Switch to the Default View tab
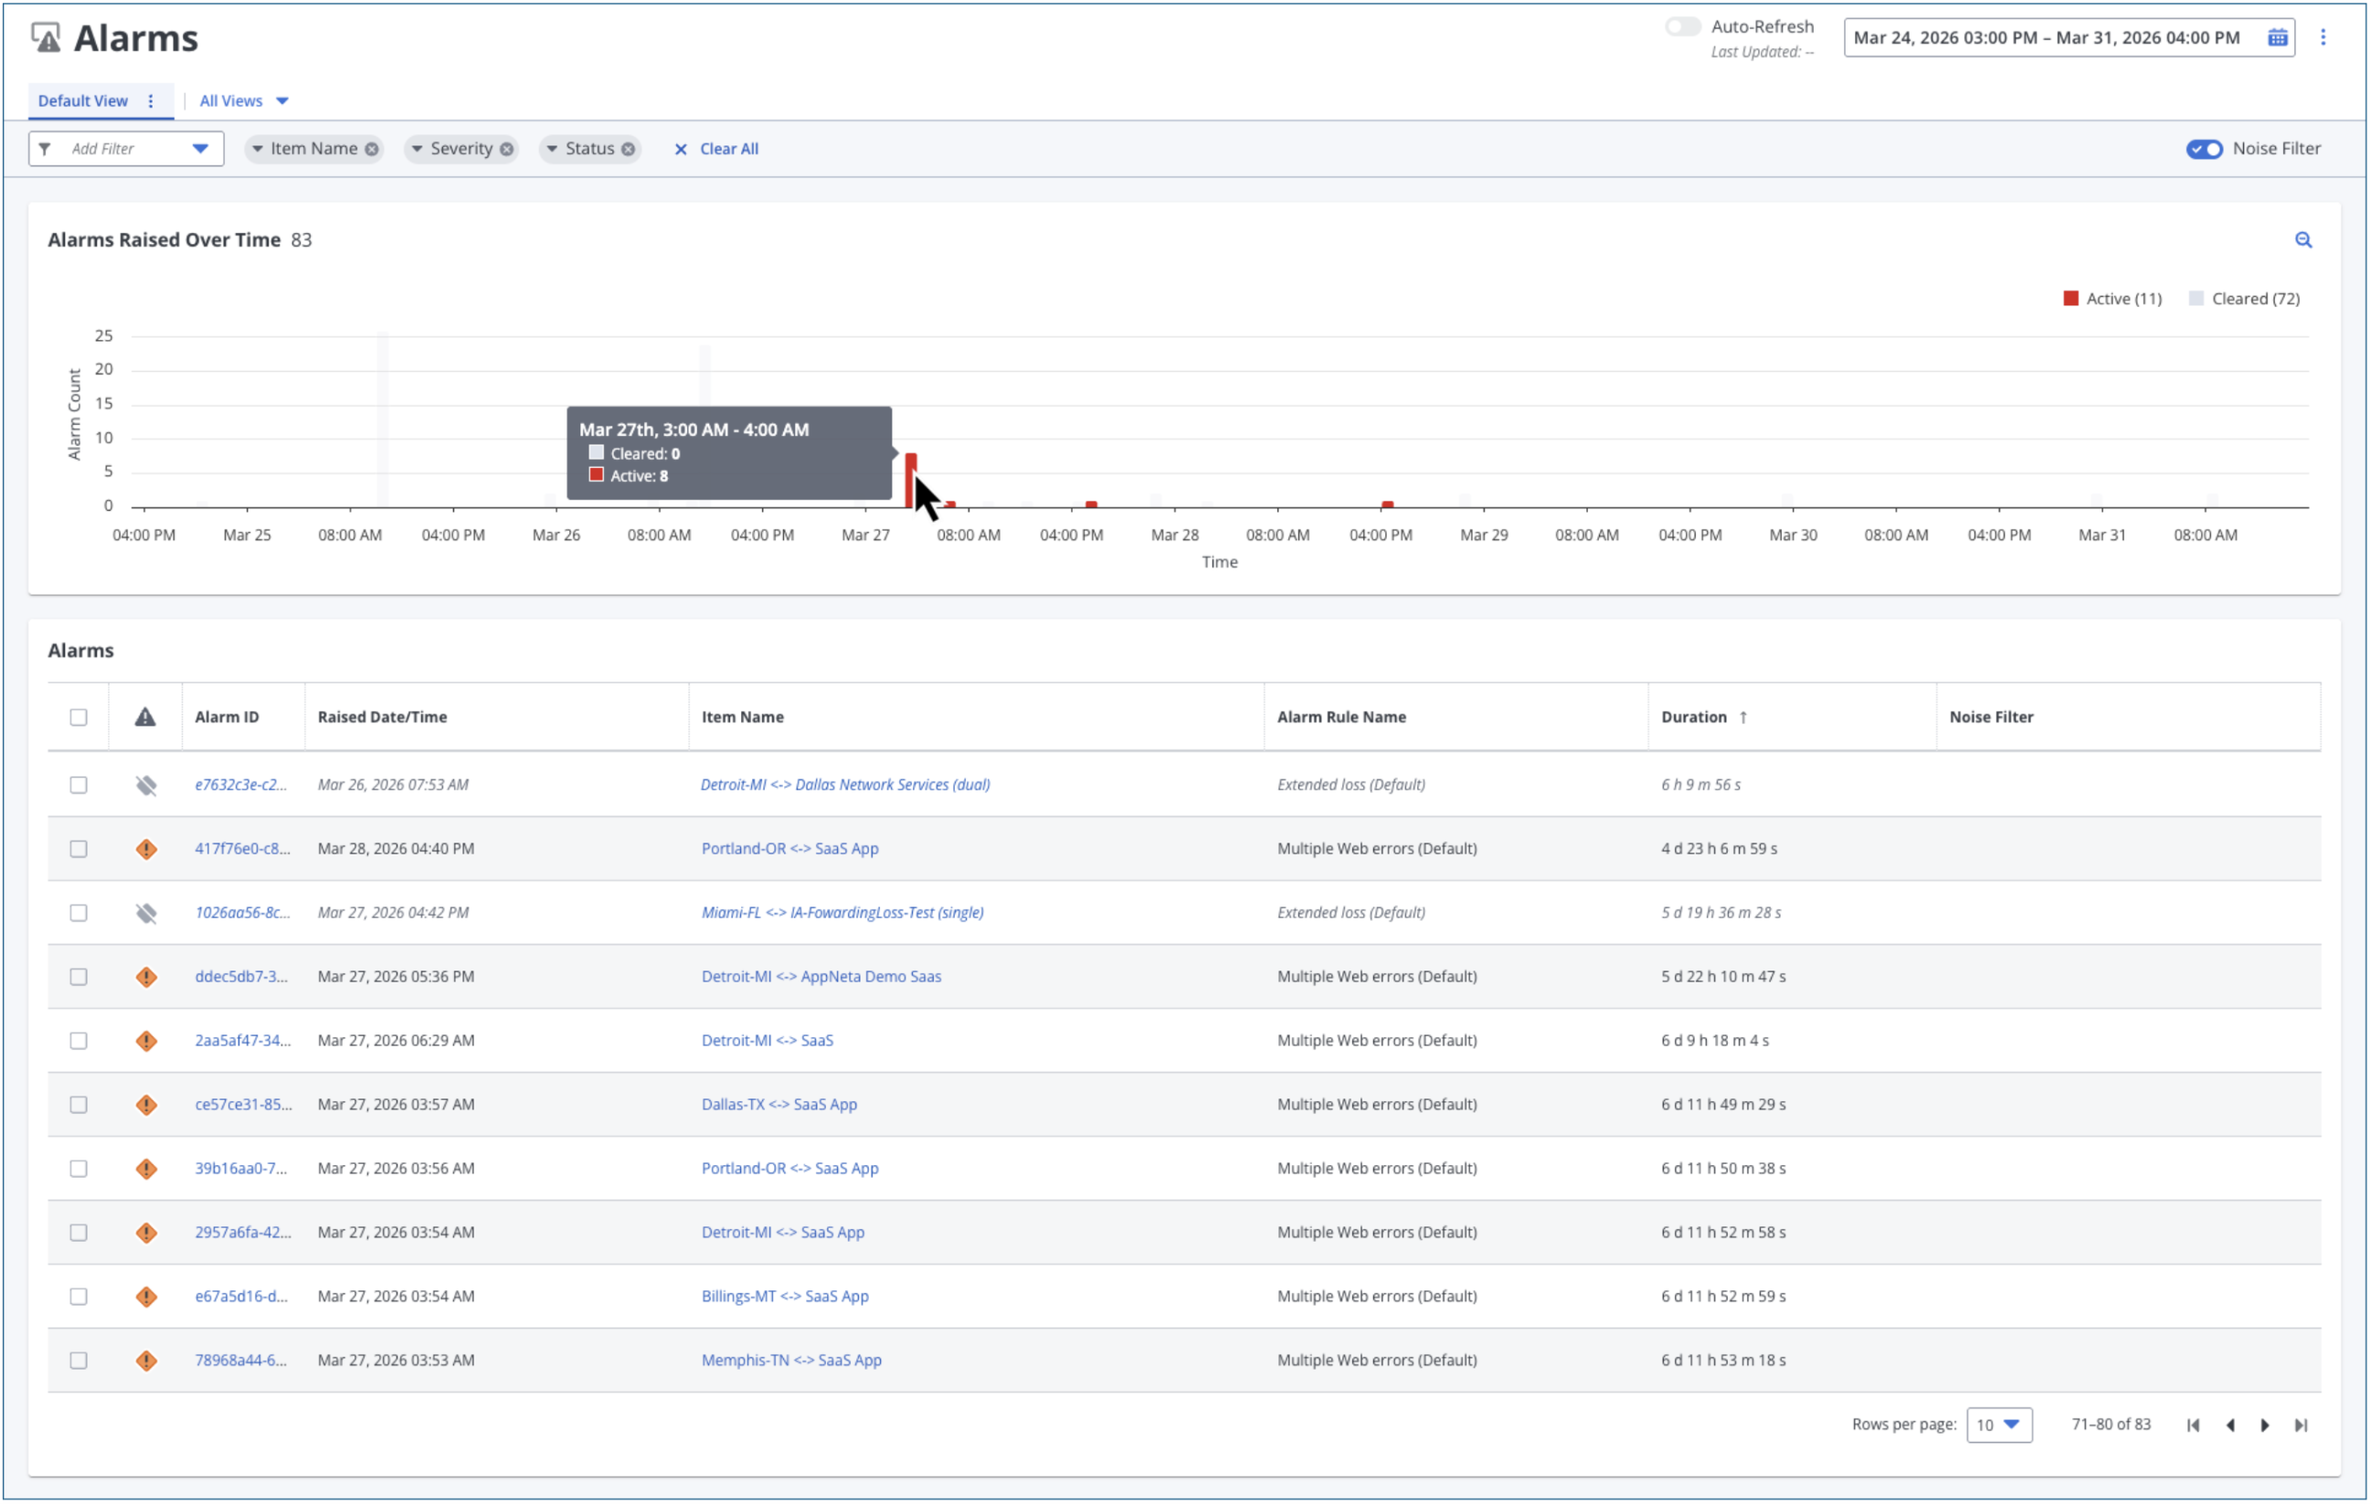Screen dimensions: 2372x1504 (x=83, y=101)
